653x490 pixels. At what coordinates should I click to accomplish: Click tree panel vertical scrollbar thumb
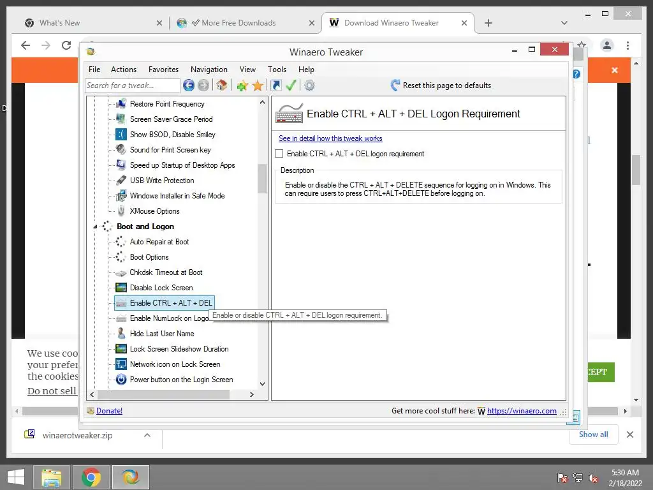262,179
